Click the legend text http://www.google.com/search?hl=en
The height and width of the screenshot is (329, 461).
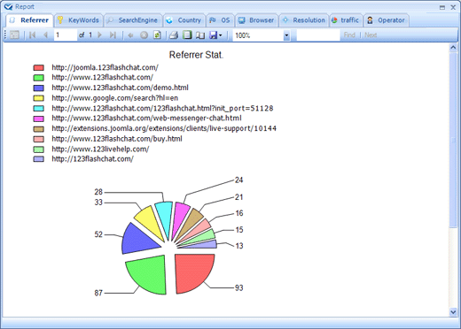[x=115, y=98]
